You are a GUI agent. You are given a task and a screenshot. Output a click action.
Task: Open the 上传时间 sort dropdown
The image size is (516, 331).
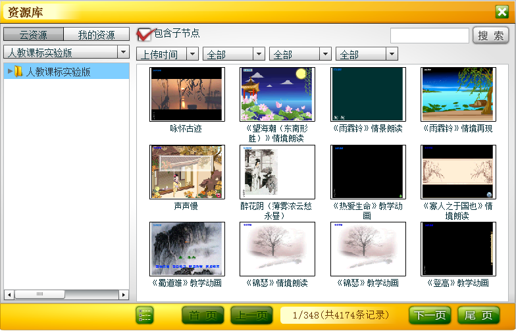(x=167, y=54)
